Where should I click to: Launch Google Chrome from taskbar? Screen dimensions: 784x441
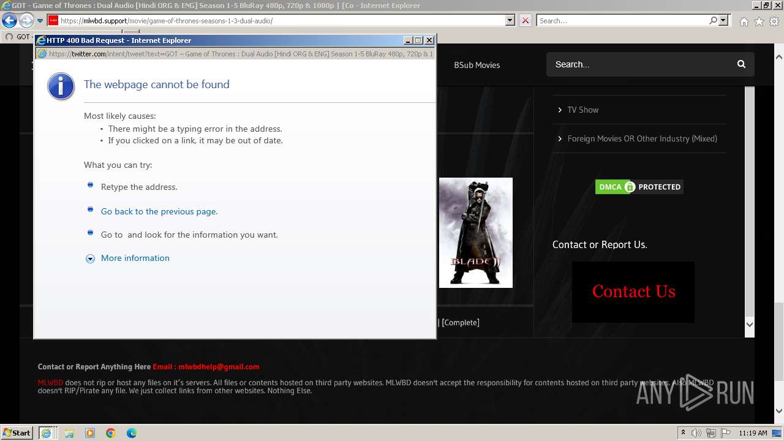pos(111,433)
